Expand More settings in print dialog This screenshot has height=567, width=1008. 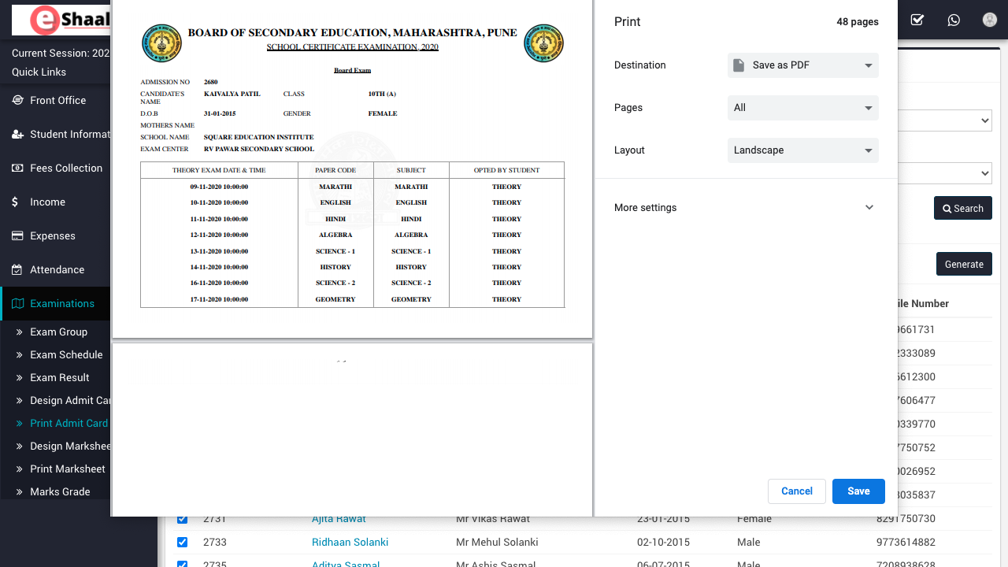click(x=744, y=208)
